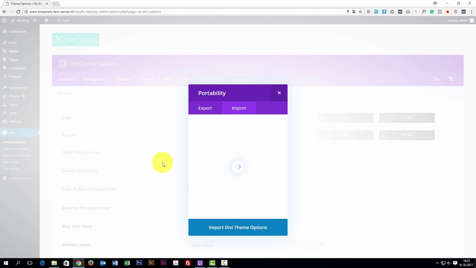This screenshot has height=268, width=476.
Task: Click the Reset button in the Favicon row
Action: 345,135
